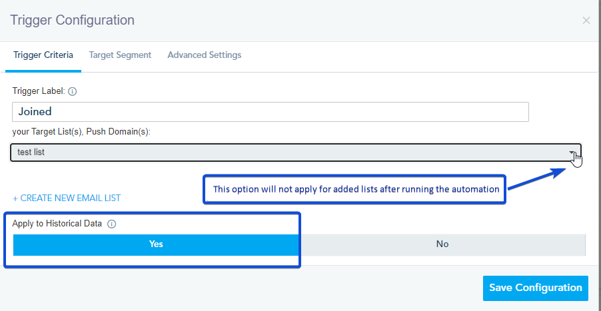Go to the Advanced Settings tab
This screenshot has width=601, height=311.
coord(204,55)
